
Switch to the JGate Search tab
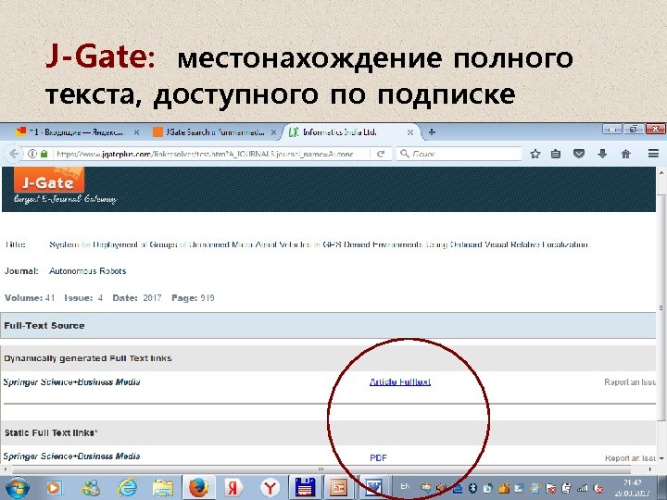[215, 132]
